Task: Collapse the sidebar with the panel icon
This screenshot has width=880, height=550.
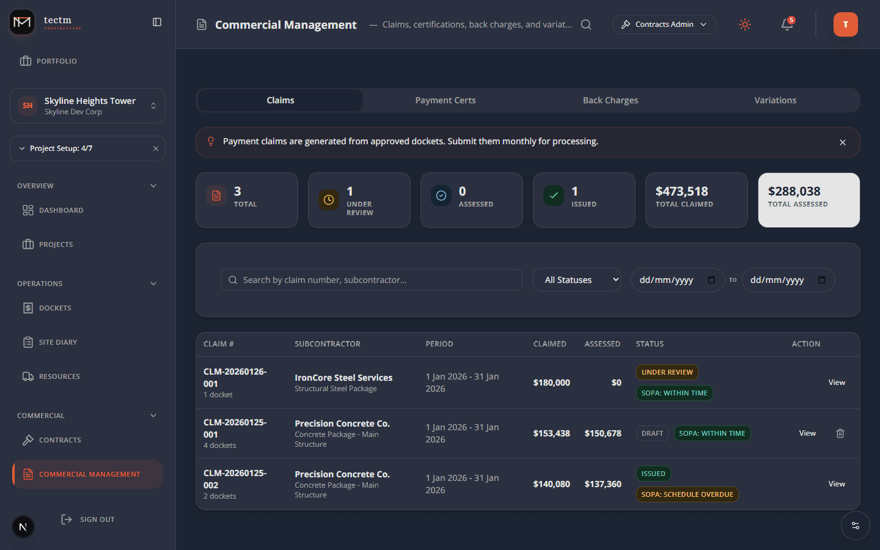Action: tap(157, 21)
